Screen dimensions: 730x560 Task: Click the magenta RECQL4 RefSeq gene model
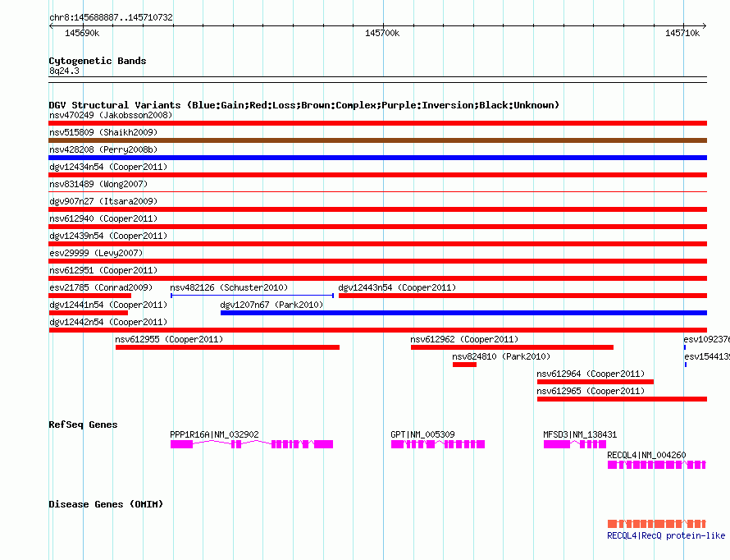click(x=657, y=465)
